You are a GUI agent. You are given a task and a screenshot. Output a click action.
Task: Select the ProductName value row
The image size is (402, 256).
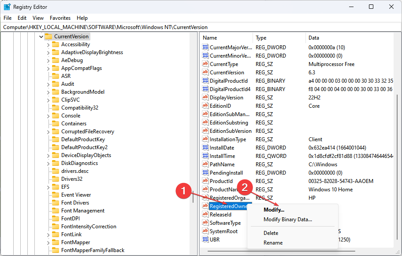point(298,189)
